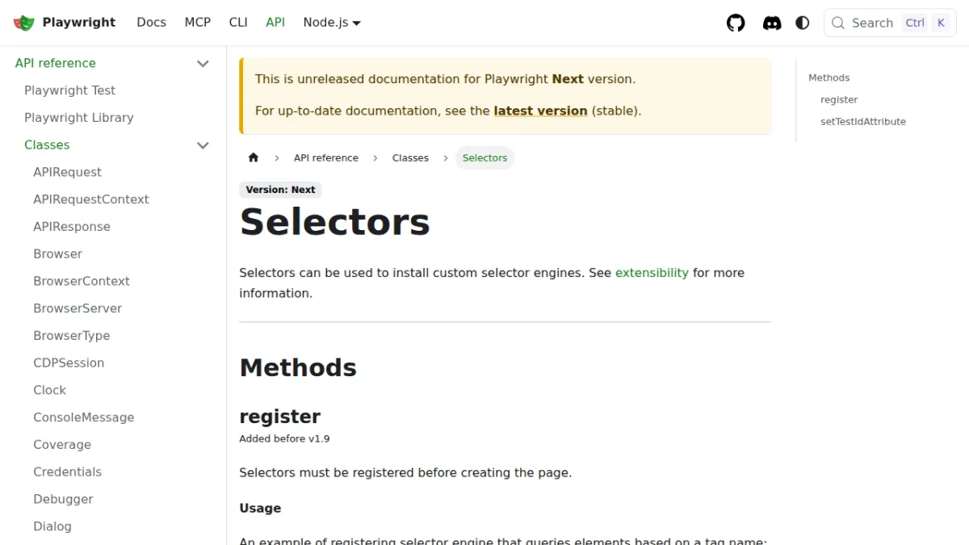Jump to Methods in table of contents
The width and height of the screenshot is (969, 545).
pos(829,78)
